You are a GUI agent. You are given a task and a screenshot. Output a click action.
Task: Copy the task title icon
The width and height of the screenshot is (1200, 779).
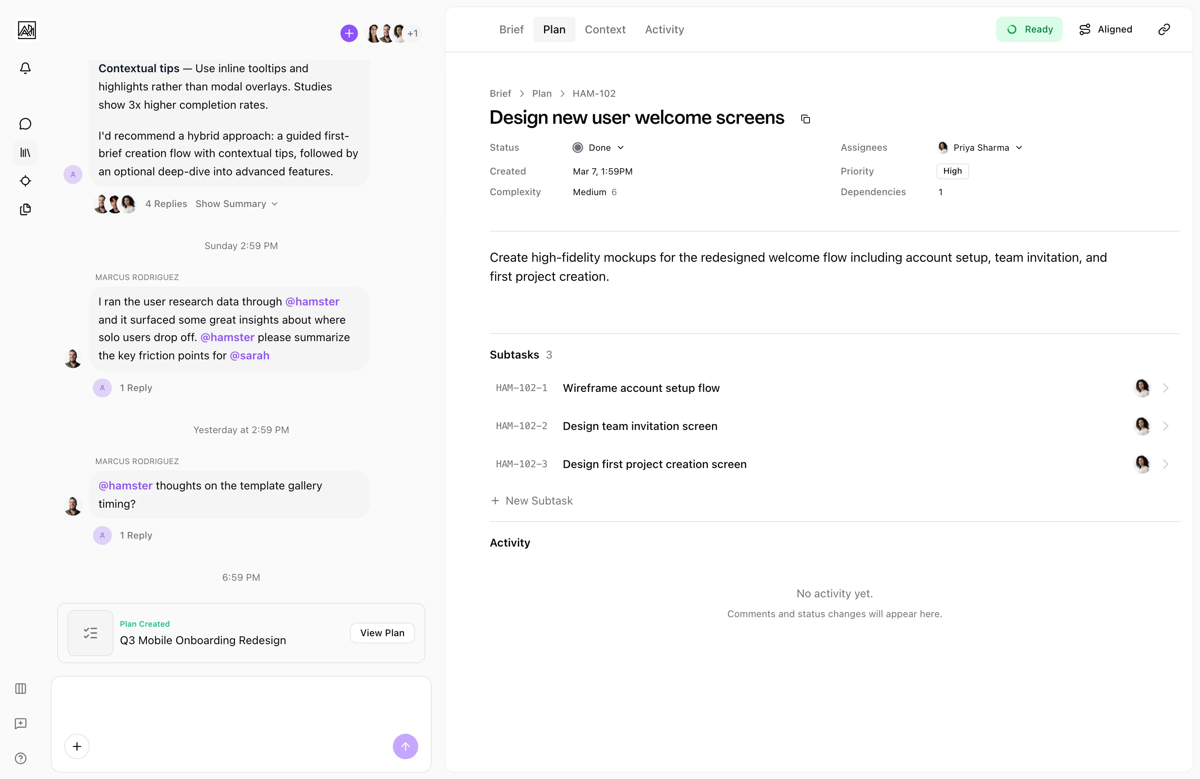coord(805,119)
